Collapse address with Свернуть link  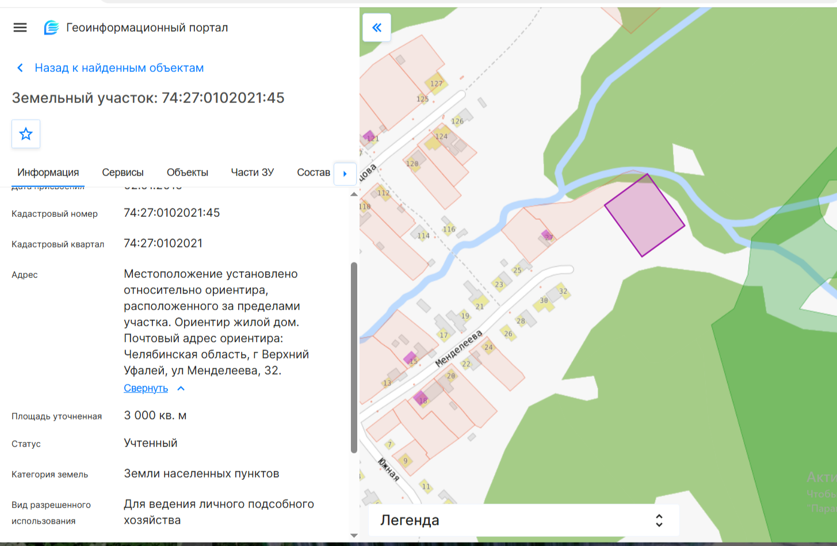click(x=146, y=388)
